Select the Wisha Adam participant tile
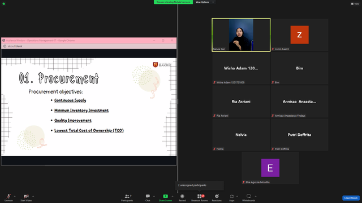The width and height of the screenshot is (362, 203). [241, 68]
